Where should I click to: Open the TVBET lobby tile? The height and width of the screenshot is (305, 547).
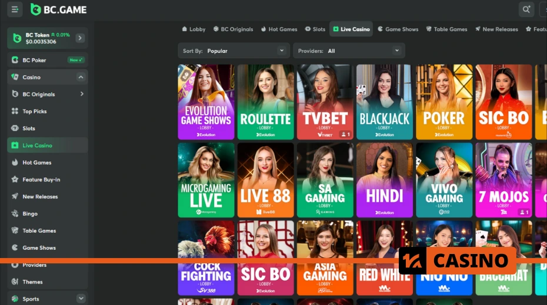point(325,102)
